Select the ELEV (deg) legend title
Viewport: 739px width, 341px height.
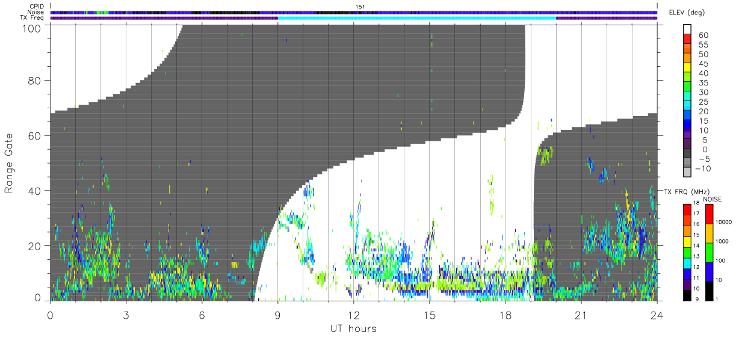(686, 13)
